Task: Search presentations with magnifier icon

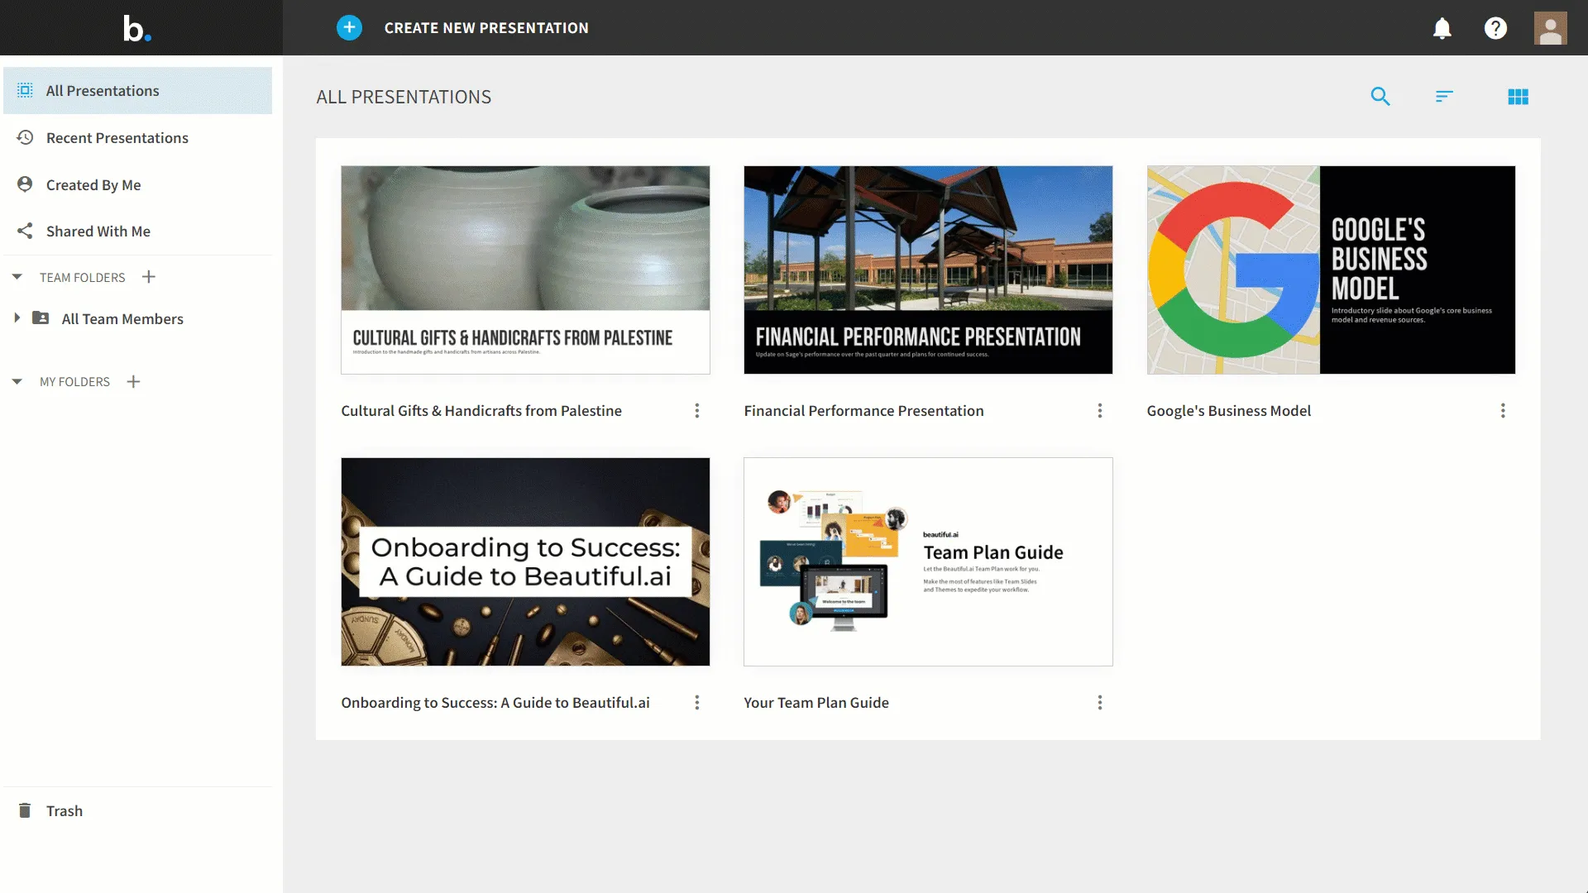Action: click(x=1380, y=97)
